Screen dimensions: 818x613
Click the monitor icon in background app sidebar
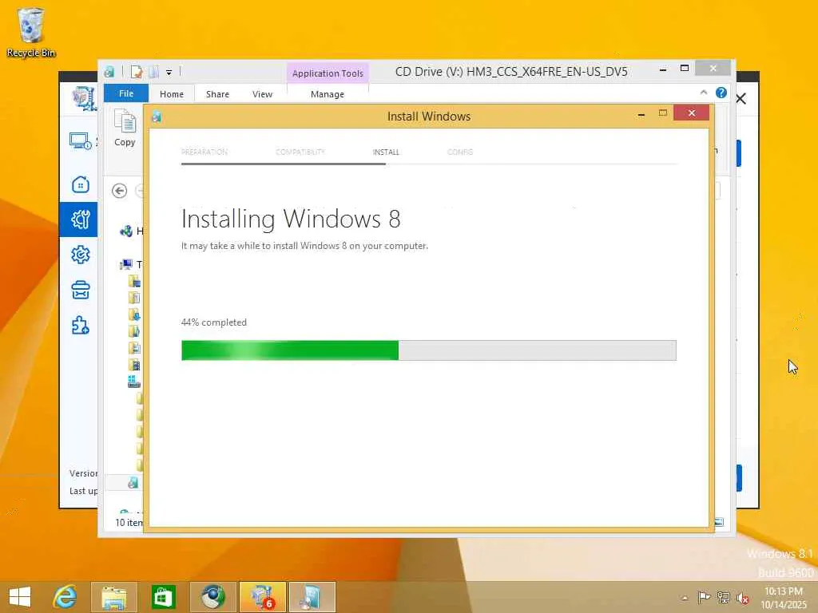(x=81, y=141)
